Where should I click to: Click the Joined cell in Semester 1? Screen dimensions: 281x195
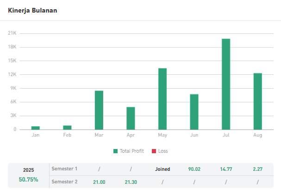162,169
